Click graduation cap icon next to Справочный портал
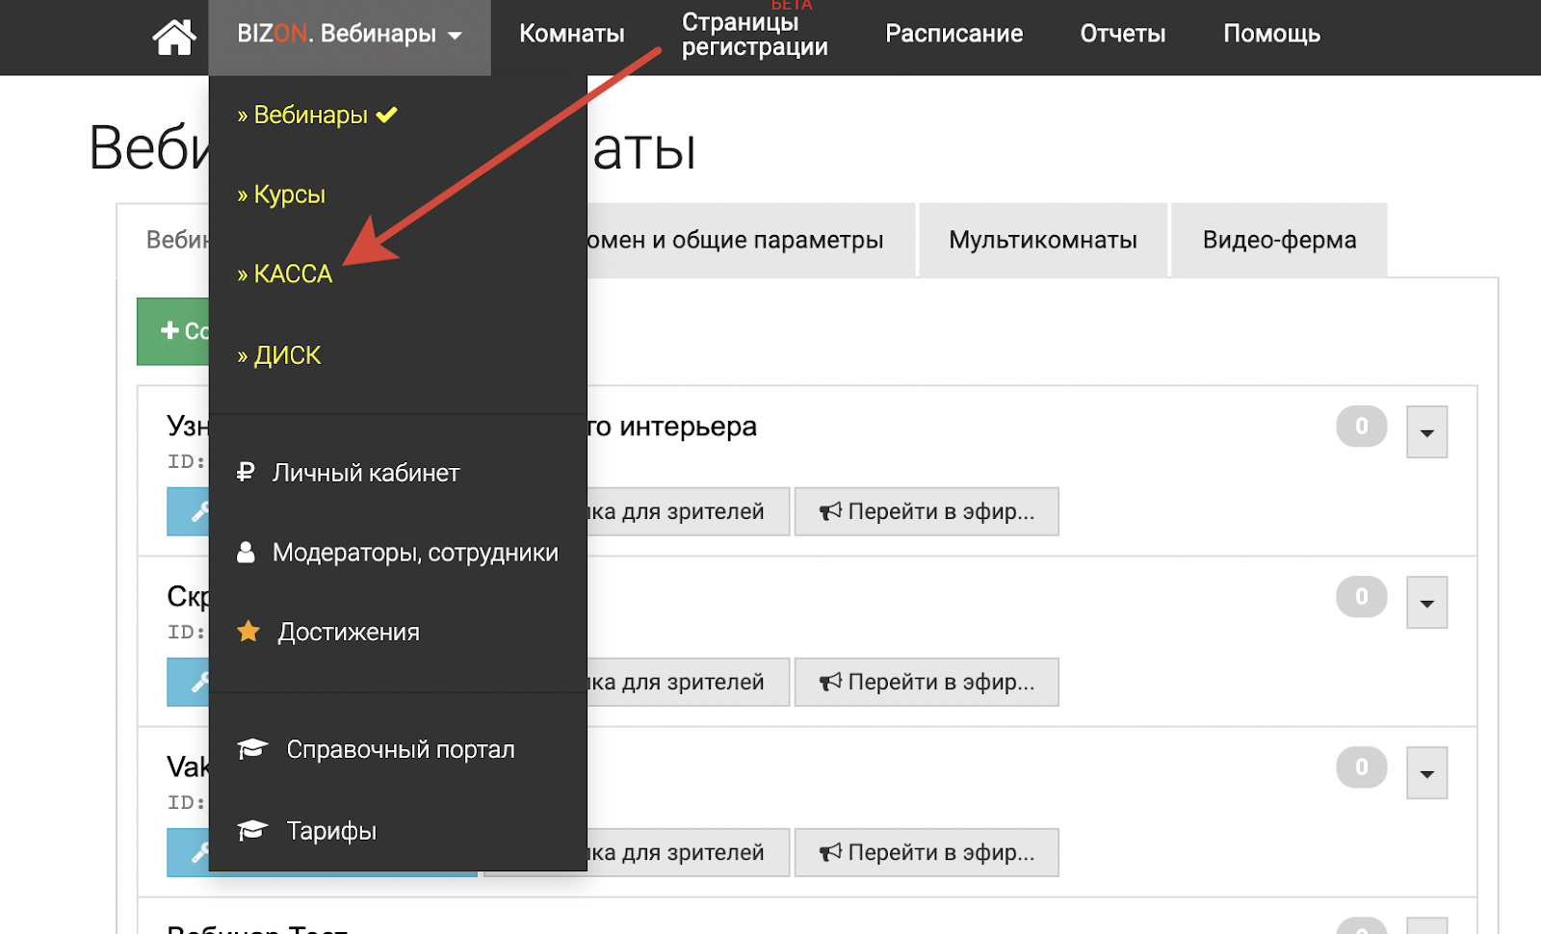Image resolution: width=1541 pixels, height=934 pixels. [252, 749]
